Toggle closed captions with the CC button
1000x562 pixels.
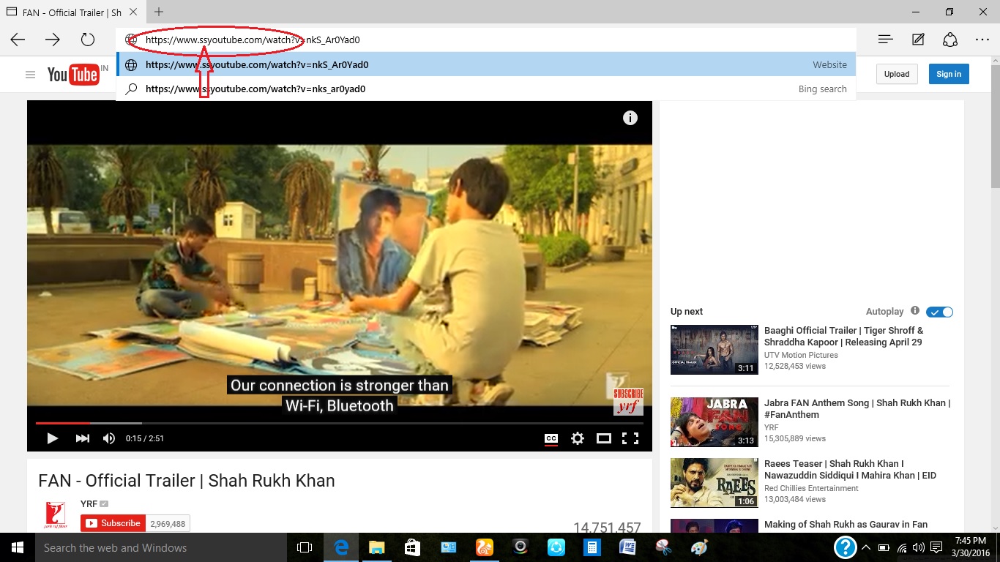(551, 438)
